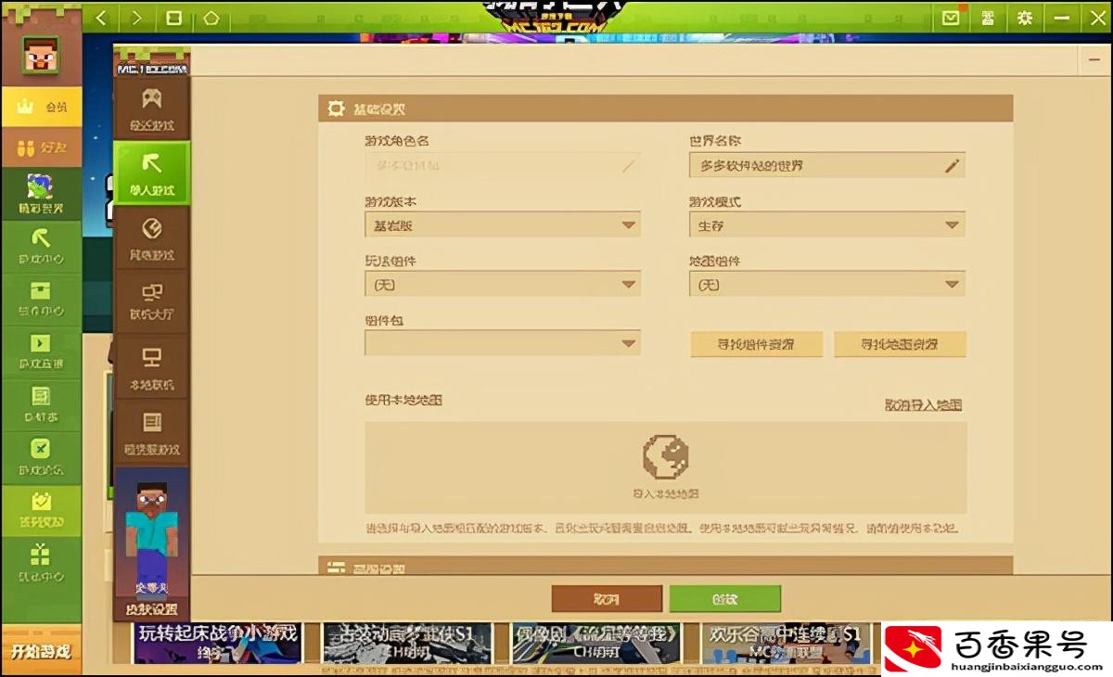Image resolution: width=1113 pixels, height=677 pixels.
Task: Open the game version dropdown showing 基岩版
Action: pos(503,224)
